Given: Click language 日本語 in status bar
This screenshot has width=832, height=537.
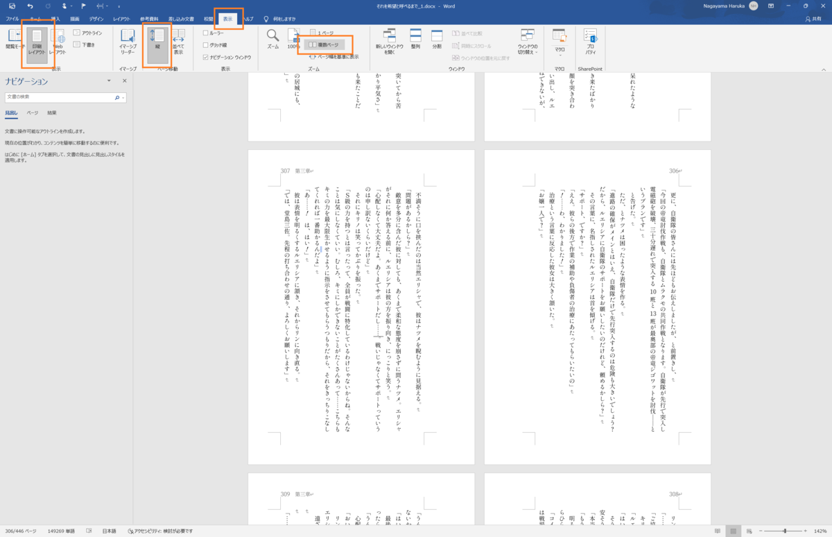Looking at the screenshot, I should (x=109, y=531).
